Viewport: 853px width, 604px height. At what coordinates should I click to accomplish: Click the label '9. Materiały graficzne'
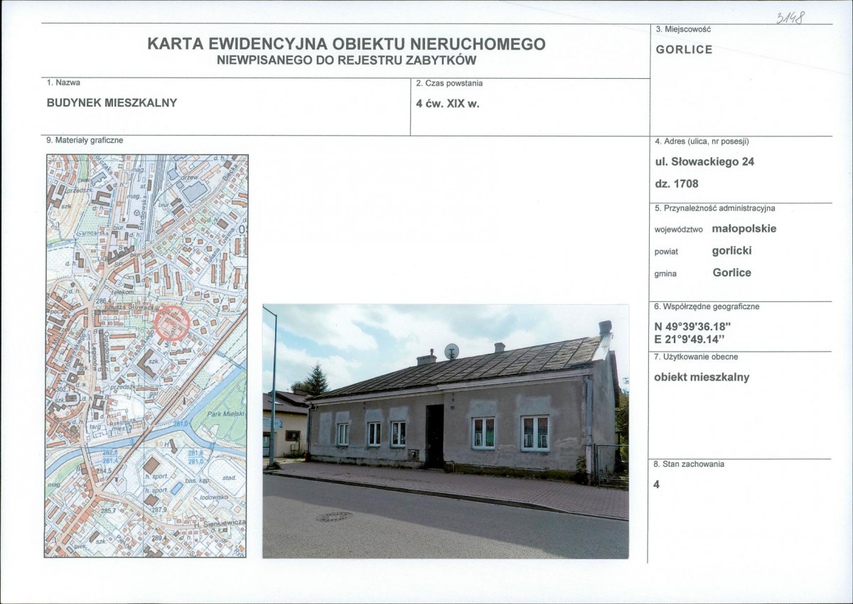click(x=85, y=141)
